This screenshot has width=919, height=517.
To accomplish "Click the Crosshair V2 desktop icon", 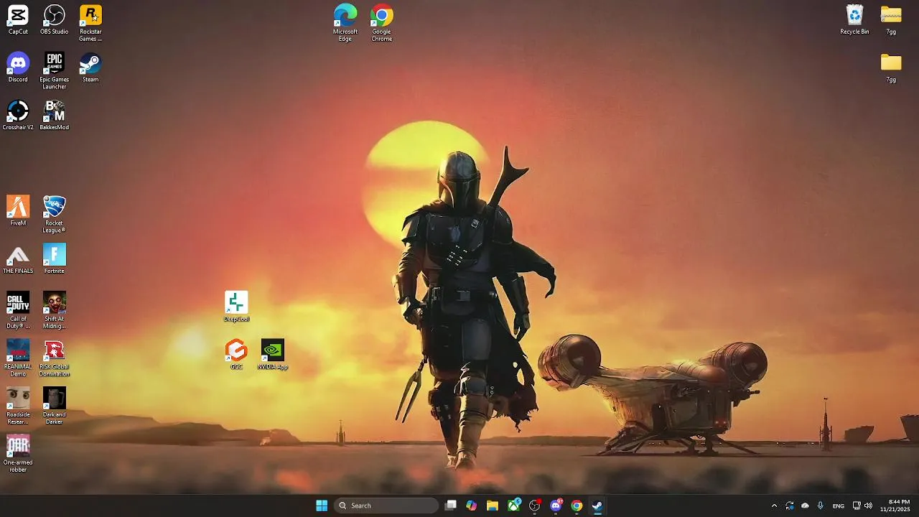I will coord(18,116).
